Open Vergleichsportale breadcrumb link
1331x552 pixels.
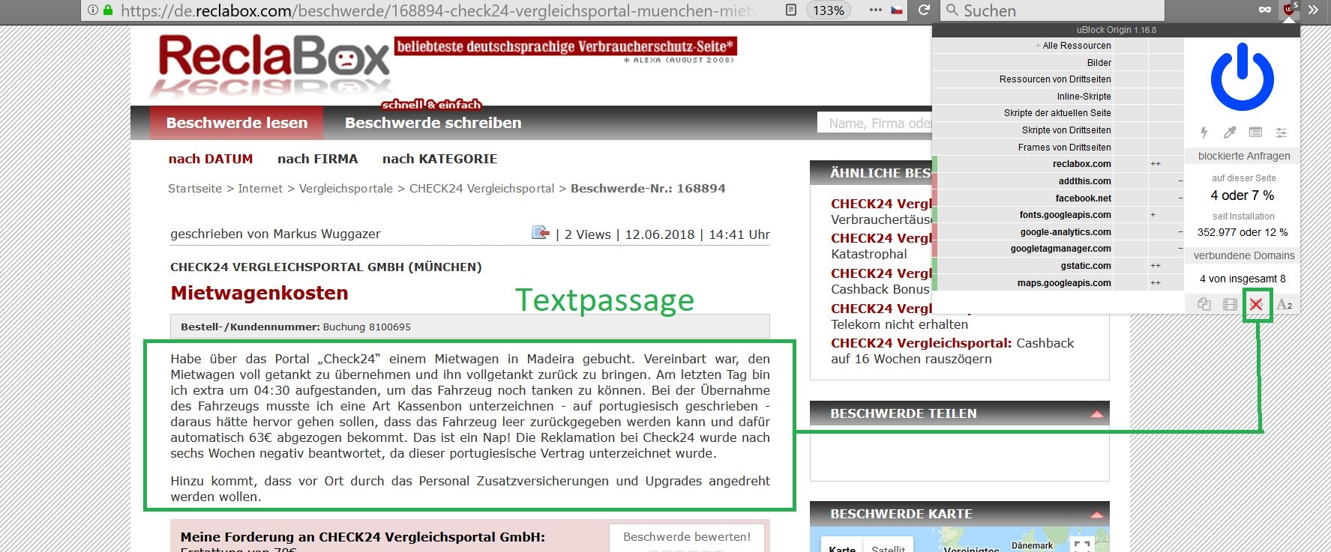click(x=346, y=189)
